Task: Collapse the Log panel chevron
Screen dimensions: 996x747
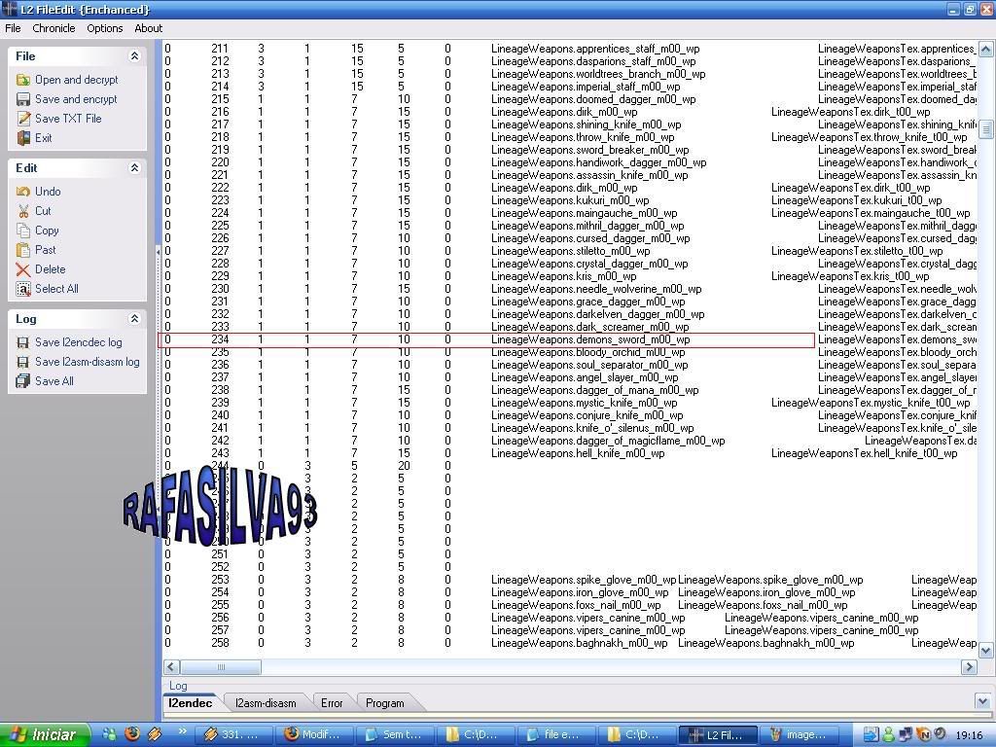Action: click(134, 319)
